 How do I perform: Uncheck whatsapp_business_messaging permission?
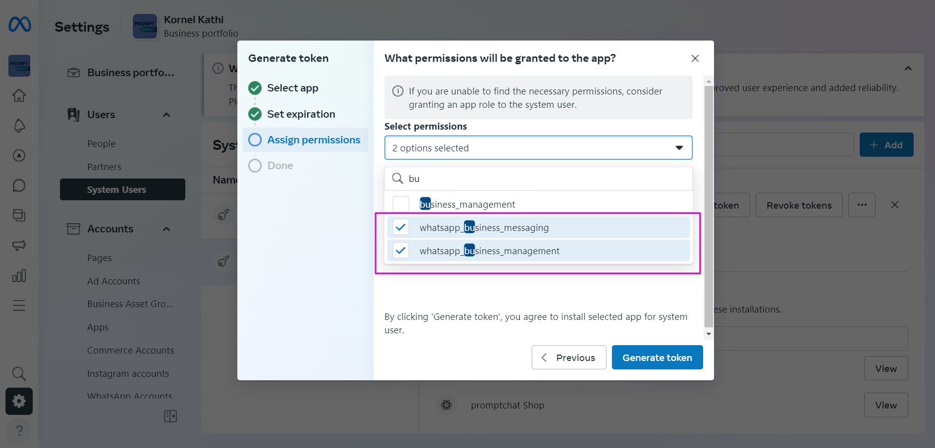(400, 227)
